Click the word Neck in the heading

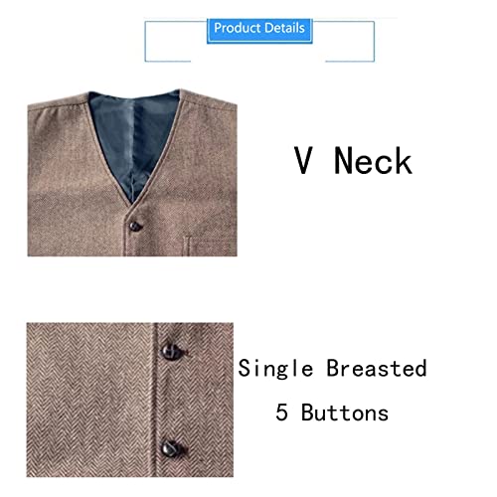373,161
